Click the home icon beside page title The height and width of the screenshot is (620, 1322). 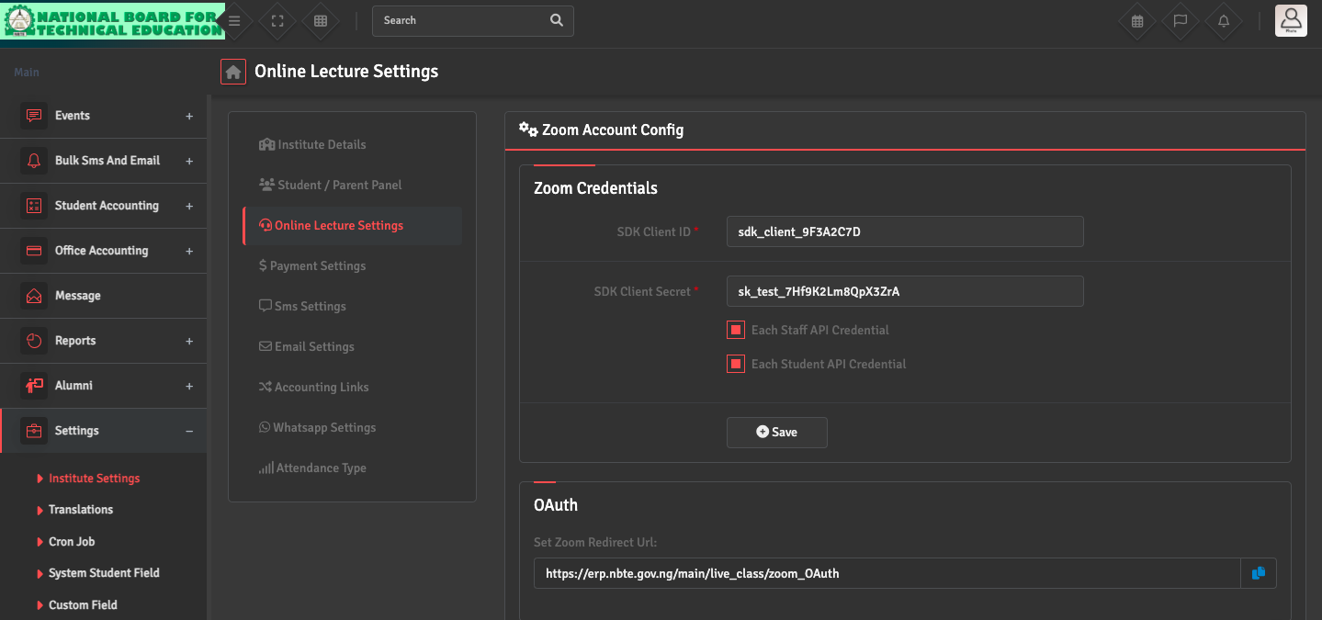pos(233,72)
